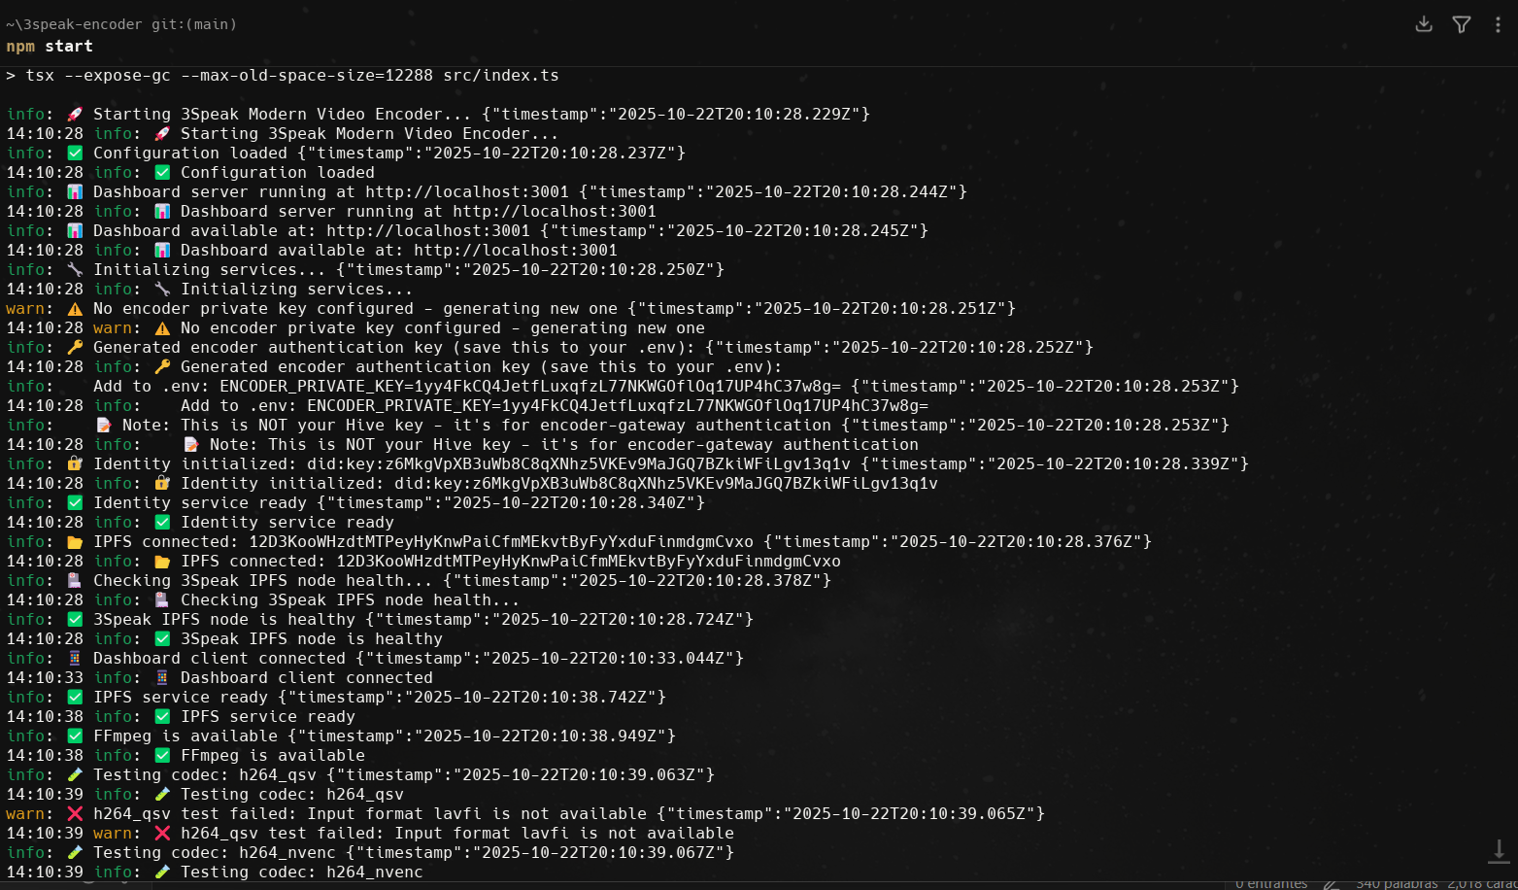Screen dimensions: 1518x890
Task: Open the filter block output funnel icon
Action: 1461,24
